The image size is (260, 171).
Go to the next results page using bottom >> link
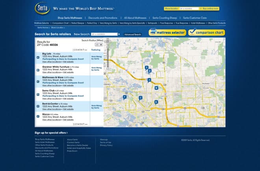[x=86, y=124]
